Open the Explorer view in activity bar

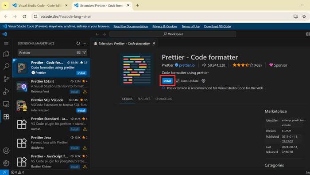pos(6,54)
